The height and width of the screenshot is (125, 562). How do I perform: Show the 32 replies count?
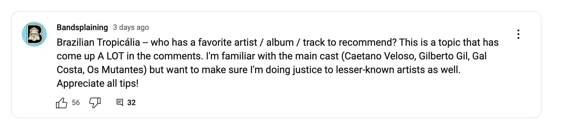(131, 103)
